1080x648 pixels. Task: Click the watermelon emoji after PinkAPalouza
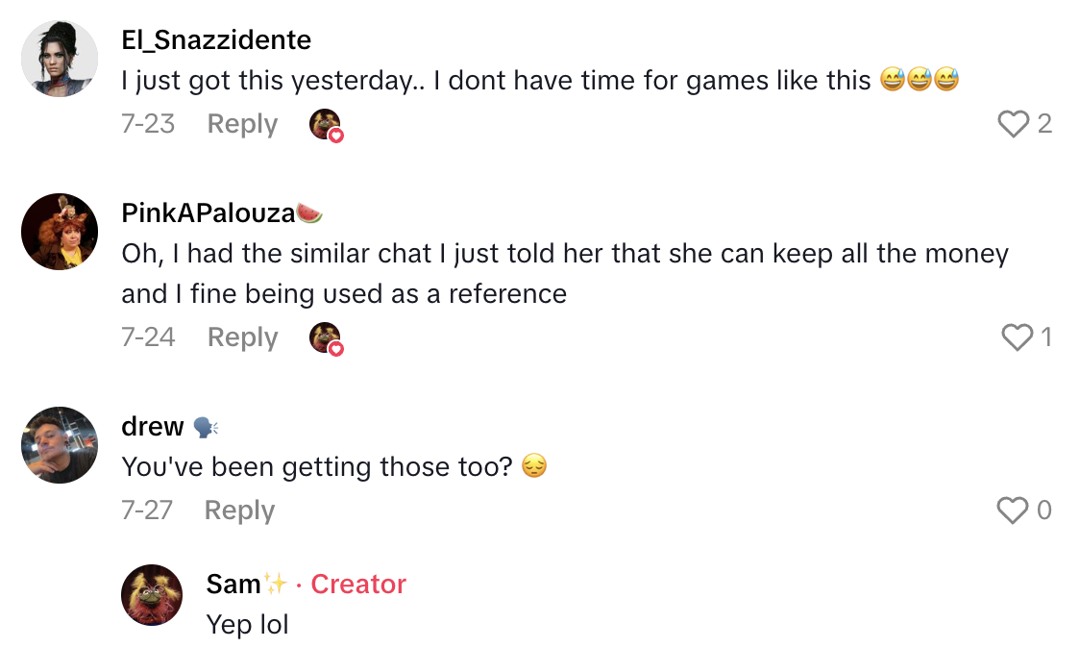coord(308,212)
